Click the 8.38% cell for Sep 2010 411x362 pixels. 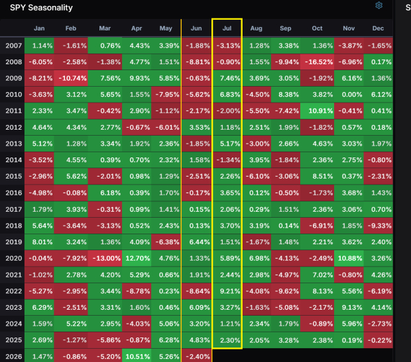pyautogui.click(x=286, y=95)
